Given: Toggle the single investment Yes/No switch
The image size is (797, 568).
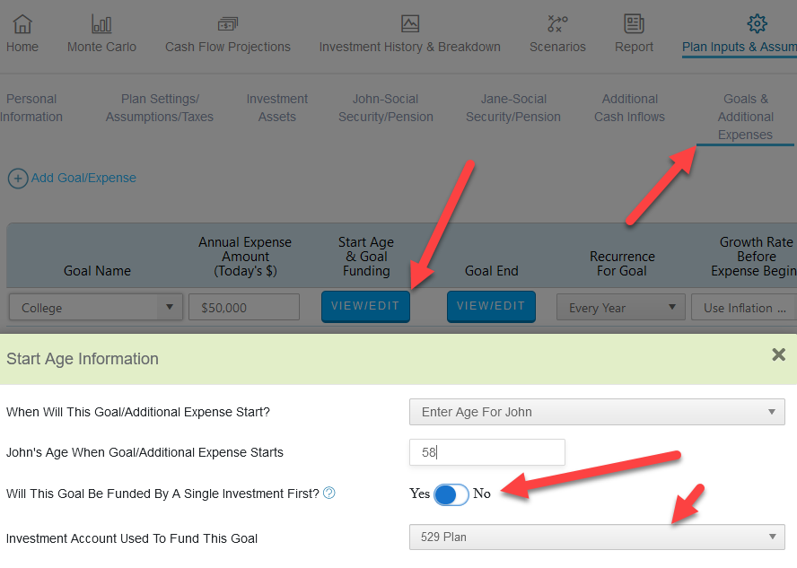Looking at the screenshot, I should tap(451, 494).
